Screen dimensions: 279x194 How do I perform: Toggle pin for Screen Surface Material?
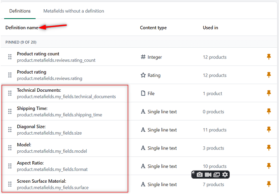click(269, 184)
